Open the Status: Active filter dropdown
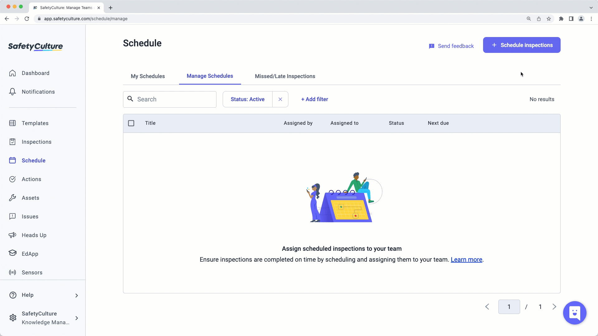Screen dimensions: 598x336 tap(248, 99)
